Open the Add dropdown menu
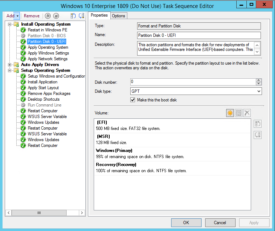This screenshot has width=275, height=231. coord(17,16)
